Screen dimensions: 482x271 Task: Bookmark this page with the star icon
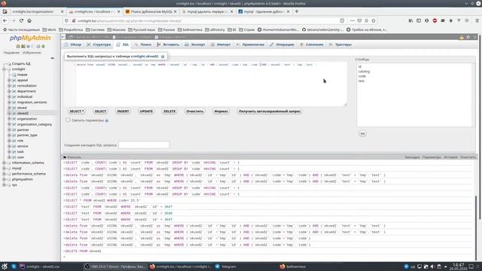coord(374,20)
